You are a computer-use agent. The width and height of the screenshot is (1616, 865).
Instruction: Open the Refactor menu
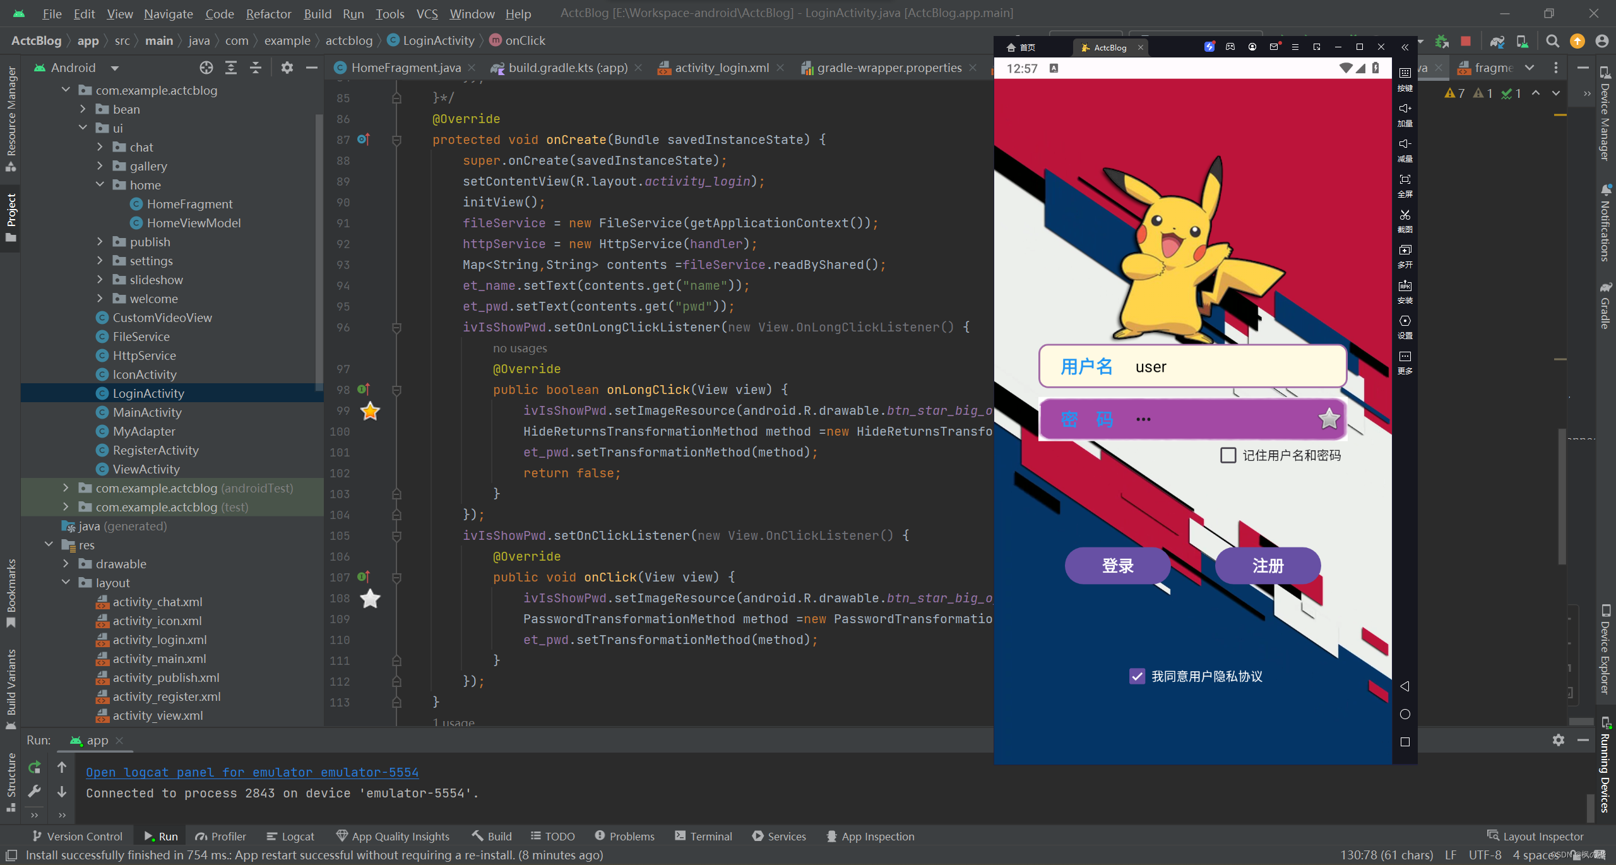[x=268, y=13]
